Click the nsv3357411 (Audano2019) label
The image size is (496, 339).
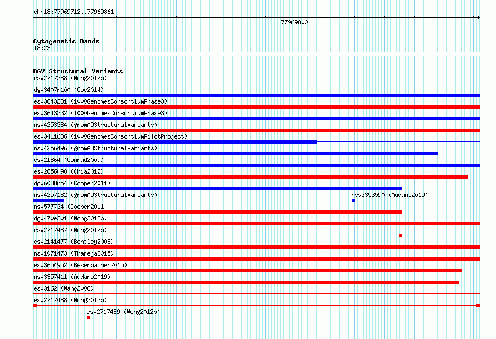click(72, 277)
